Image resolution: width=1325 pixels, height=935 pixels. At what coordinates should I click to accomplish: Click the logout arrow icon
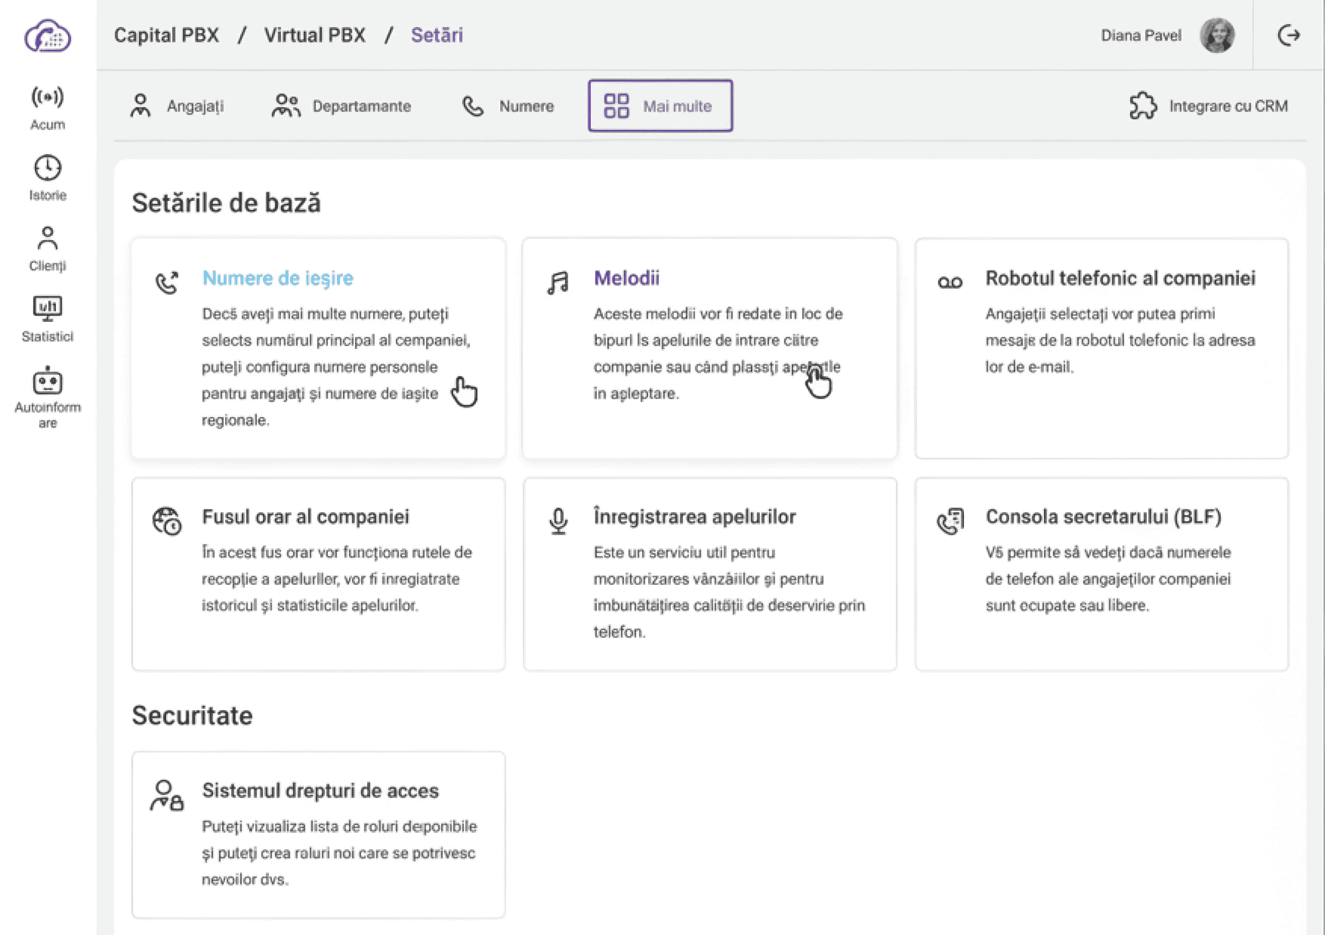[1288, 36]
